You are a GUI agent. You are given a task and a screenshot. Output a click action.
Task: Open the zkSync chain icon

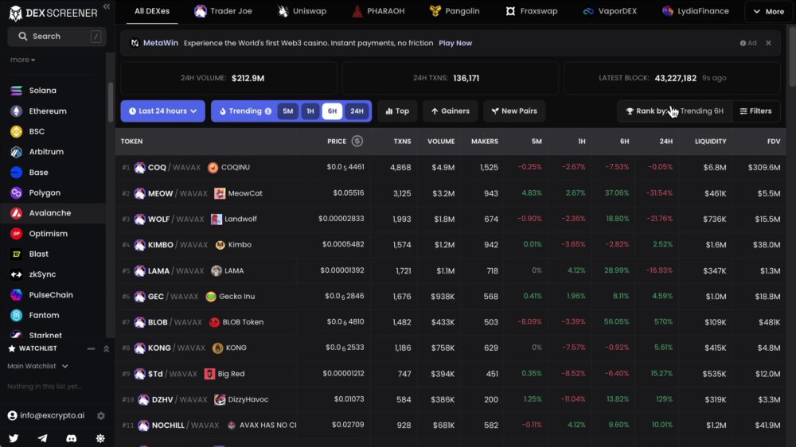click(16, 274)
